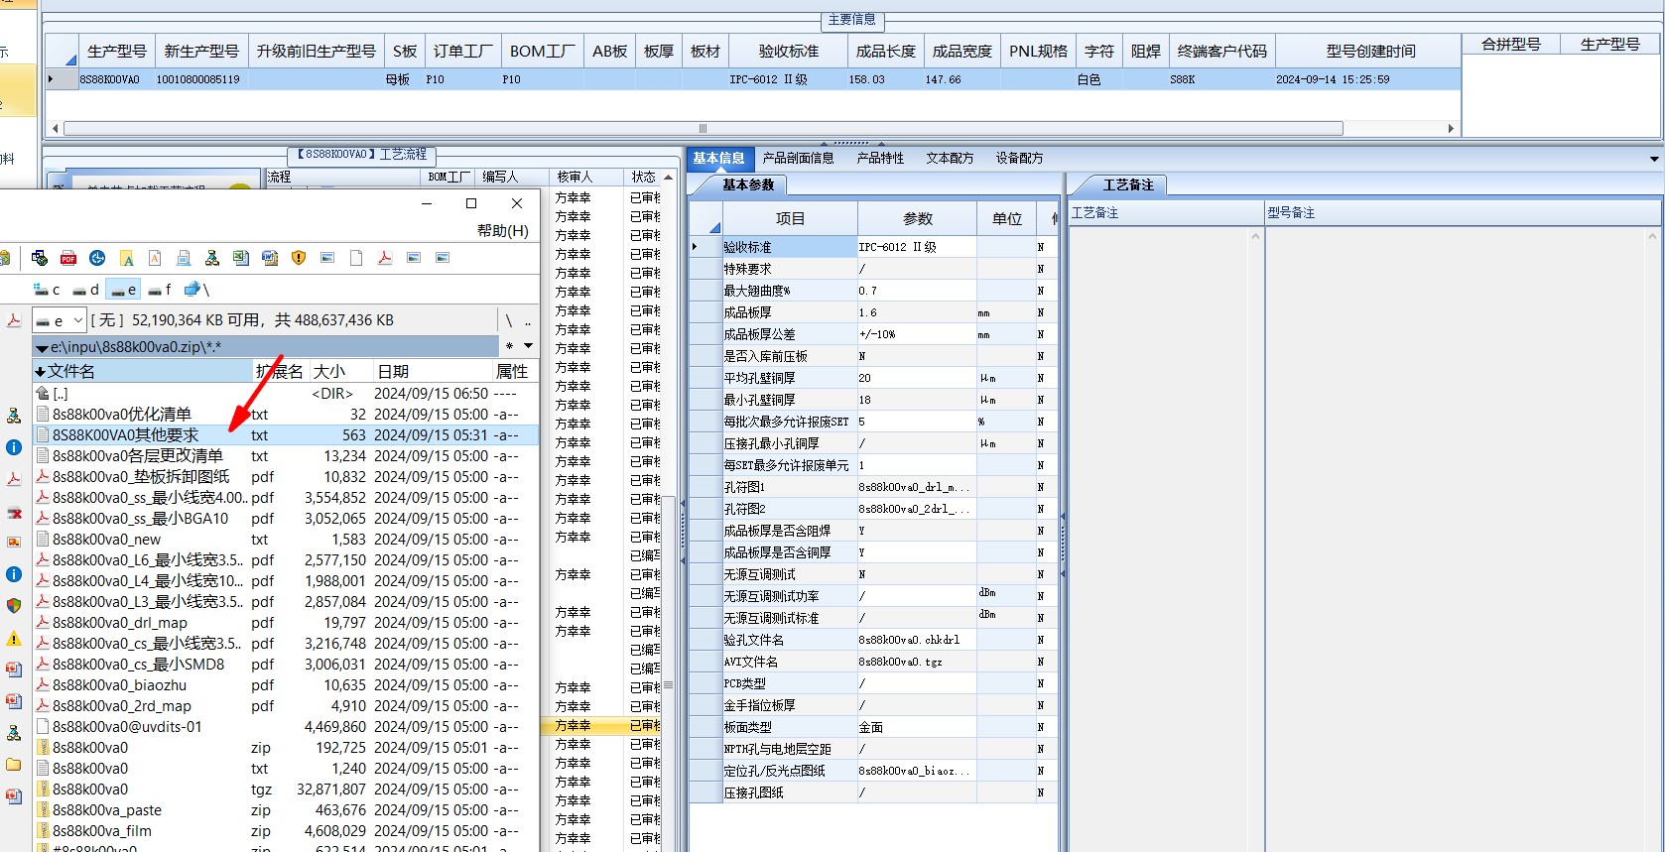This screenshot has height=852, width=1665.
Task: Click the 成品板厚 parameter row
Action: coord(873,312)
